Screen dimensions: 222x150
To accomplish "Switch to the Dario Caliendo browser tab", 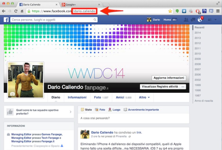I will [38, 5].
